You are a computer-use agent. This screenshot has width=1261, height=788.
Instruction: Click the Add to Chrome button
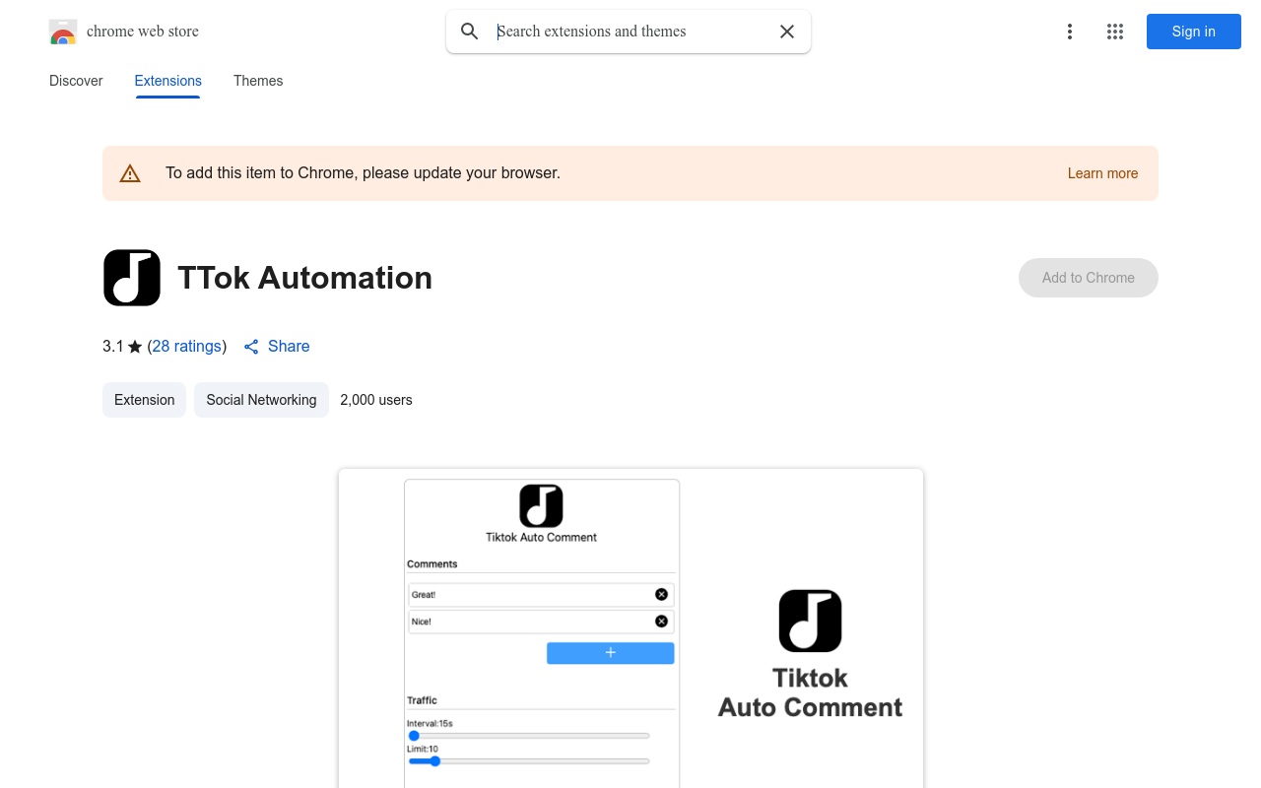tap(1089, 278)
